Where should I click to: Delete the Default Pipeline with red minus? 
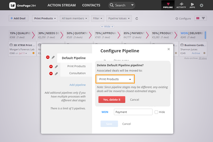pos(48,57)
